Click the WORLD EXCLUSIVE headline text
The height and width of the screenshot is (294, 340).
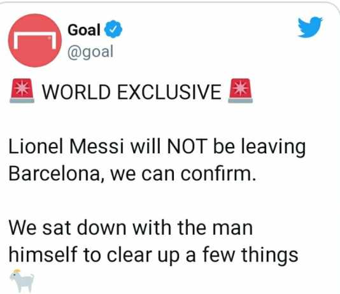point(132,92)
